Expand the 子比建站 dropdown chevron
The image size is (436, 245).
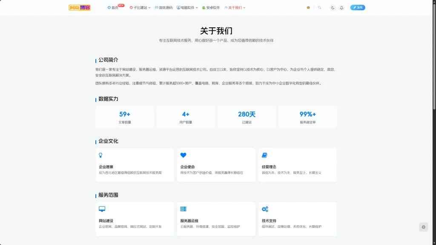click(149, 8)
